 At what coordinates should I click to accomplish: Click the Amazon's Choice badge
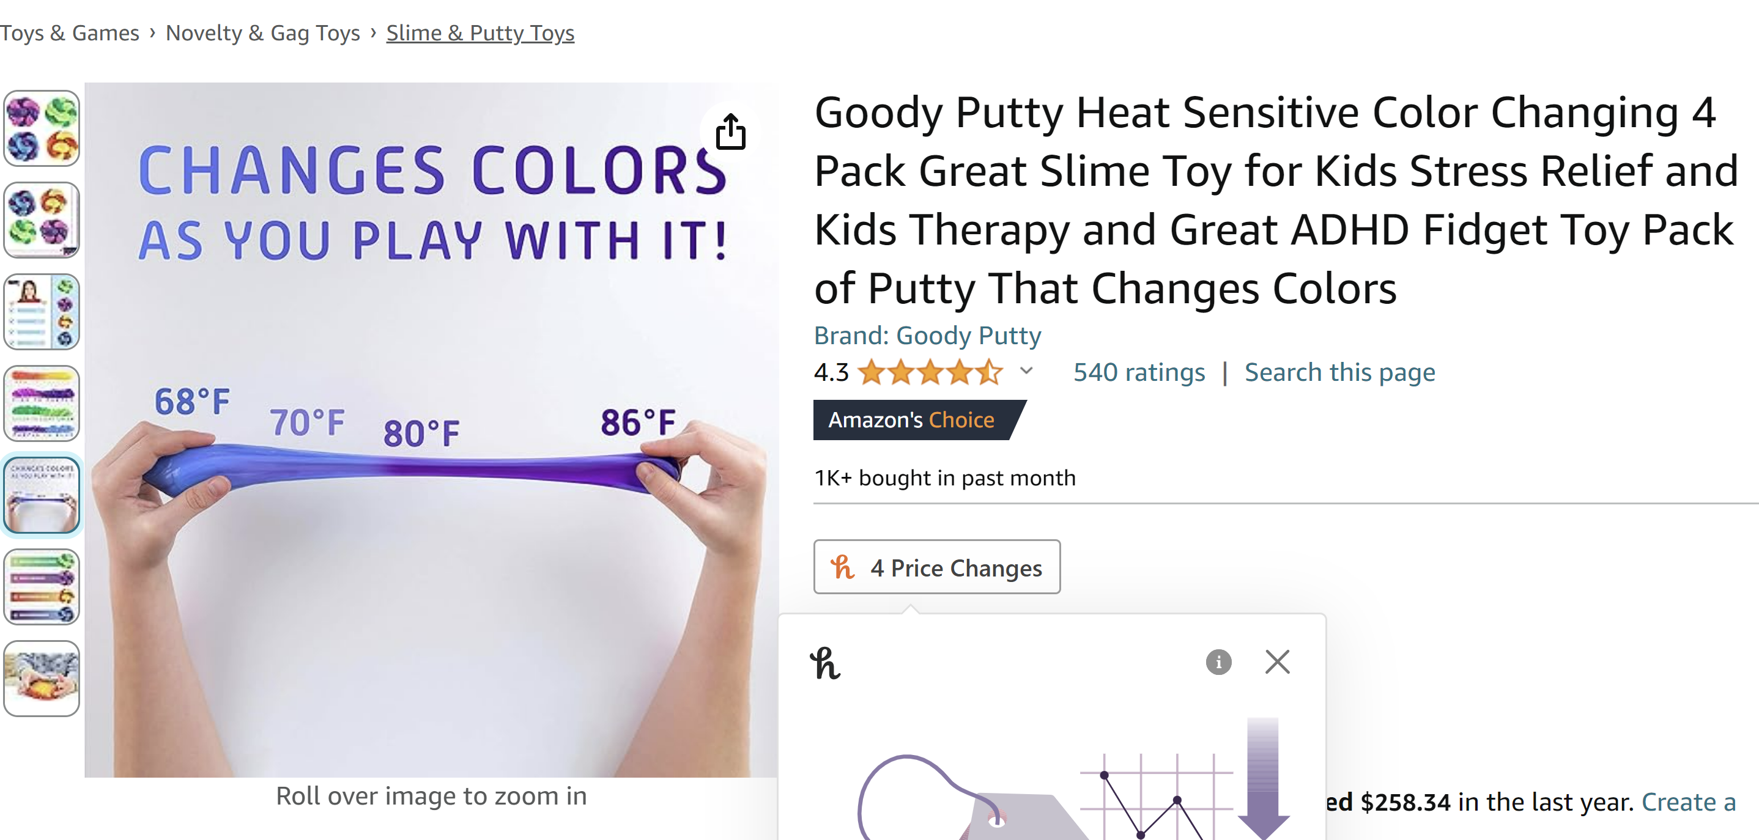(911, 419)
